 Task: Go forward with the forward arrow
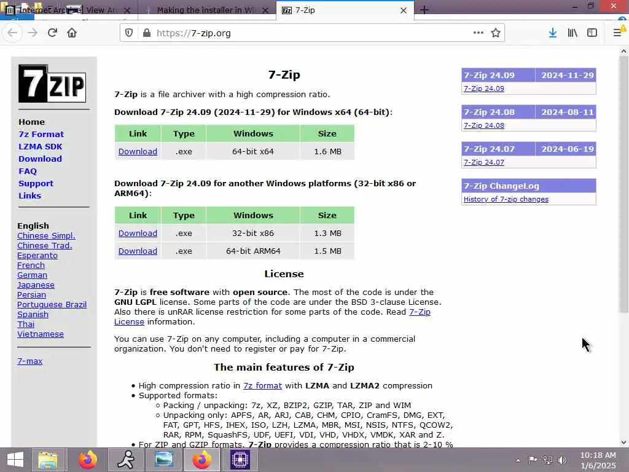(x=33, y=33)
